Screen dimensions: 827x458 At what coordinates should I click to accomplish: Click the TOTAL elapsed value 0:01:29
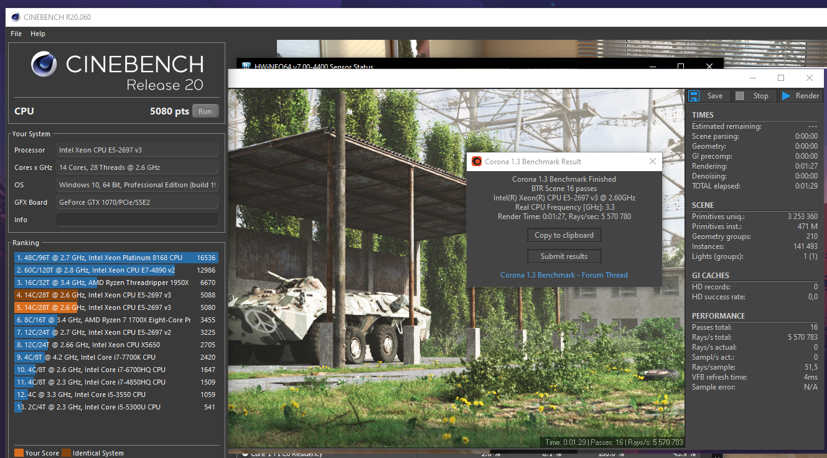(x=806, y=186)
